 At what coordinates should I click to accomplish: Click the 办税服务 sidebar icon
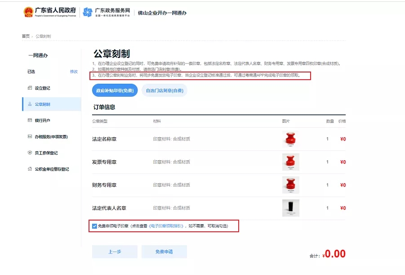point(30,136)
